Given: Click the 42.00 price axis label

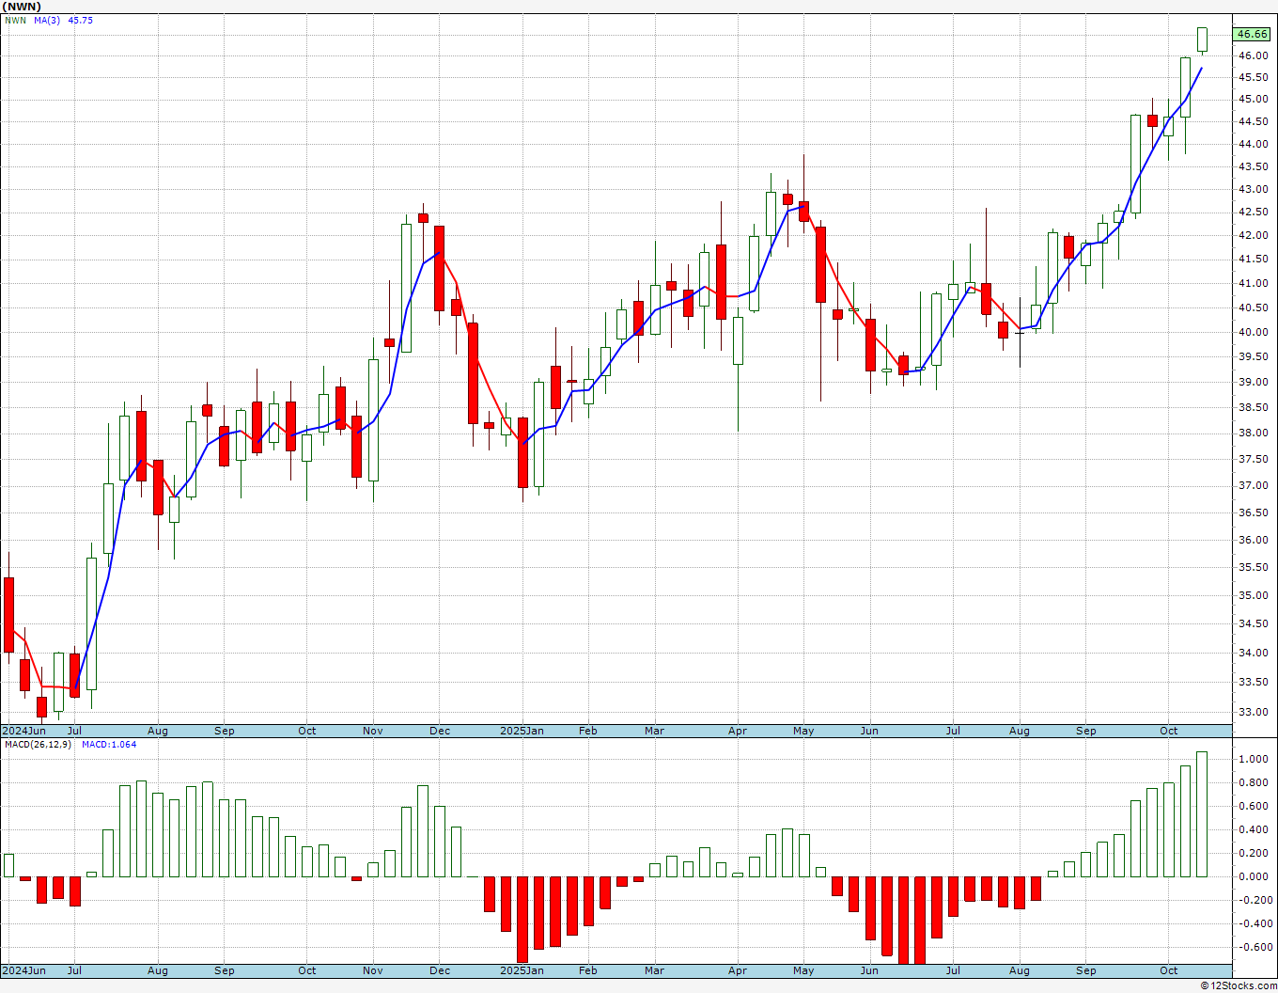Looking at the screenshot, I should click(1253, 236).
